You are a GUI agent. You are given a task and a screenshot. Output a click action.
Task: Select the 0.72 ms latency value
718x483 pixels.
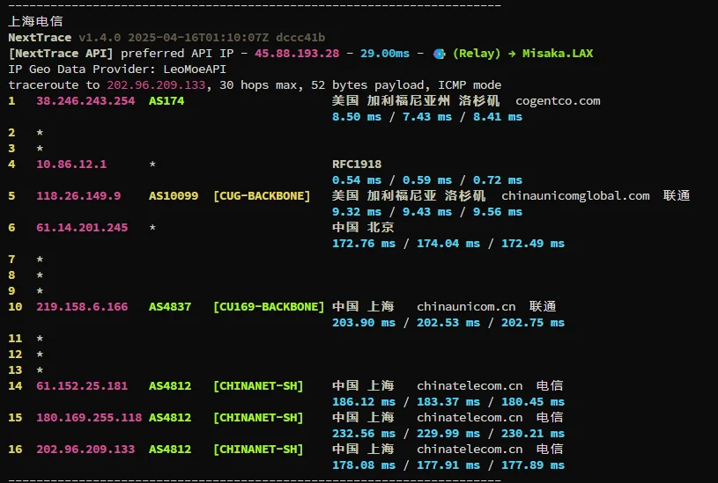[x=498, y=180]
